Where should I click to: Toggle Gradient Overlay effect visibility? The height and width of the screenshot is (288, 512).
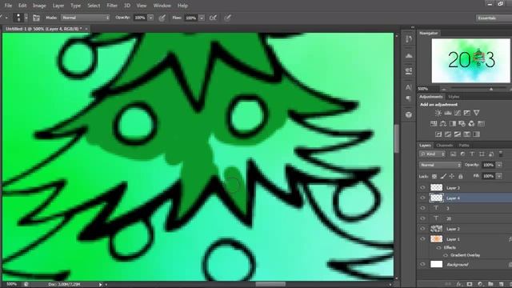446,255
